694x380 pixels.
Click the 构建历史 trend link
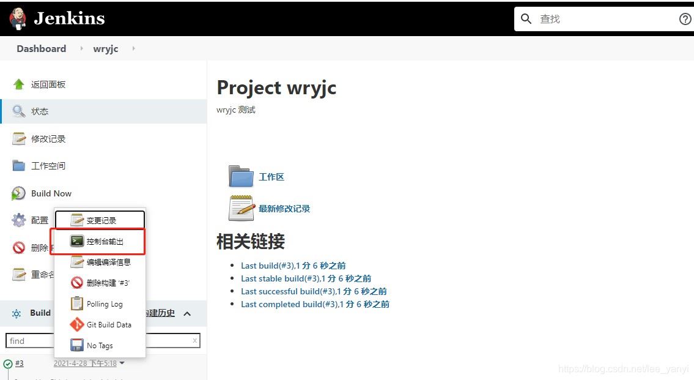pyautogui.click(x=160, y=313)
